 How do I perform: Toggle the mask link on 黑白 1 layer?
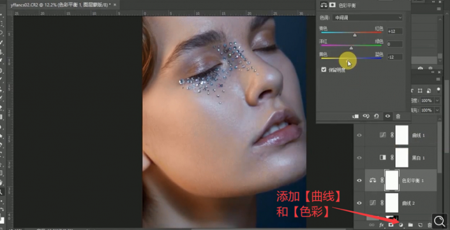point(392,157)
